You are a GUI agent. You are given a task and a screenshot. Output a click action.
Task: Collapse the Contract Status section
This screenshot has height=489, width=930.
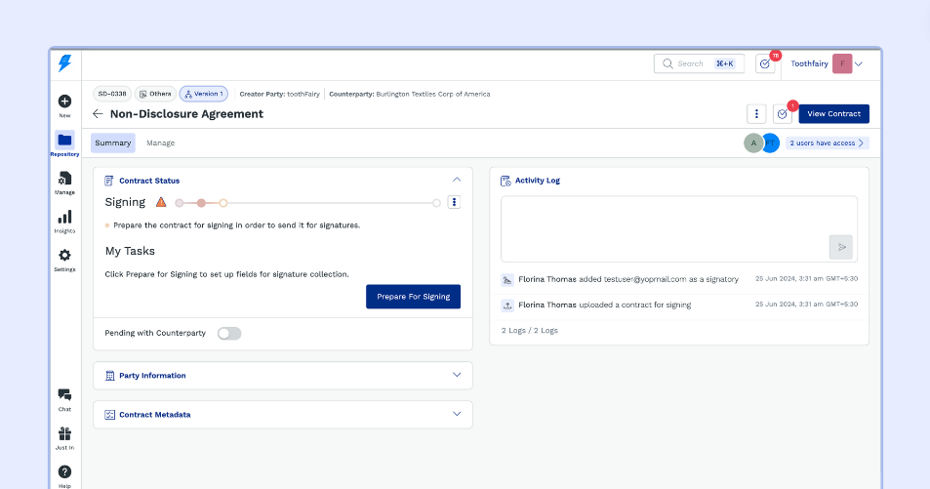tap(457, 180)
